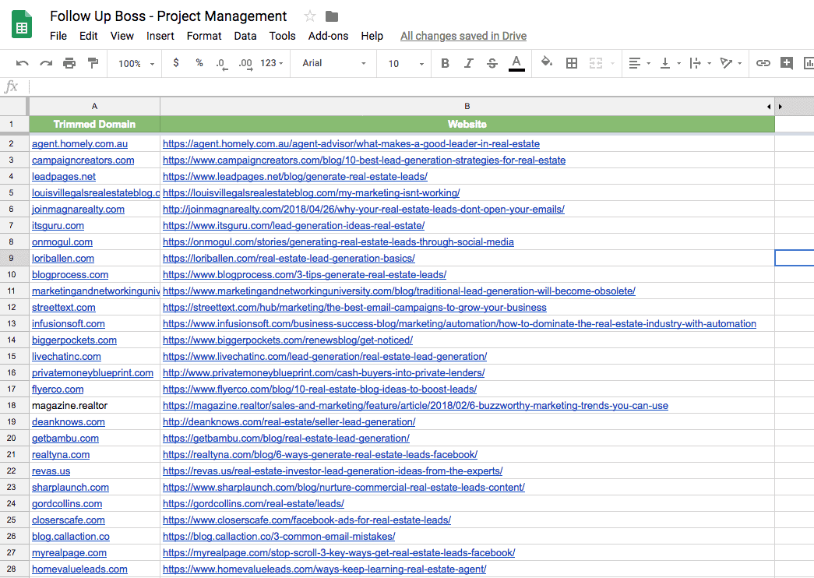Open agent.homely.com.au domain link
The width and height of the screenshot is (814, 578).
tap(79, 144)
